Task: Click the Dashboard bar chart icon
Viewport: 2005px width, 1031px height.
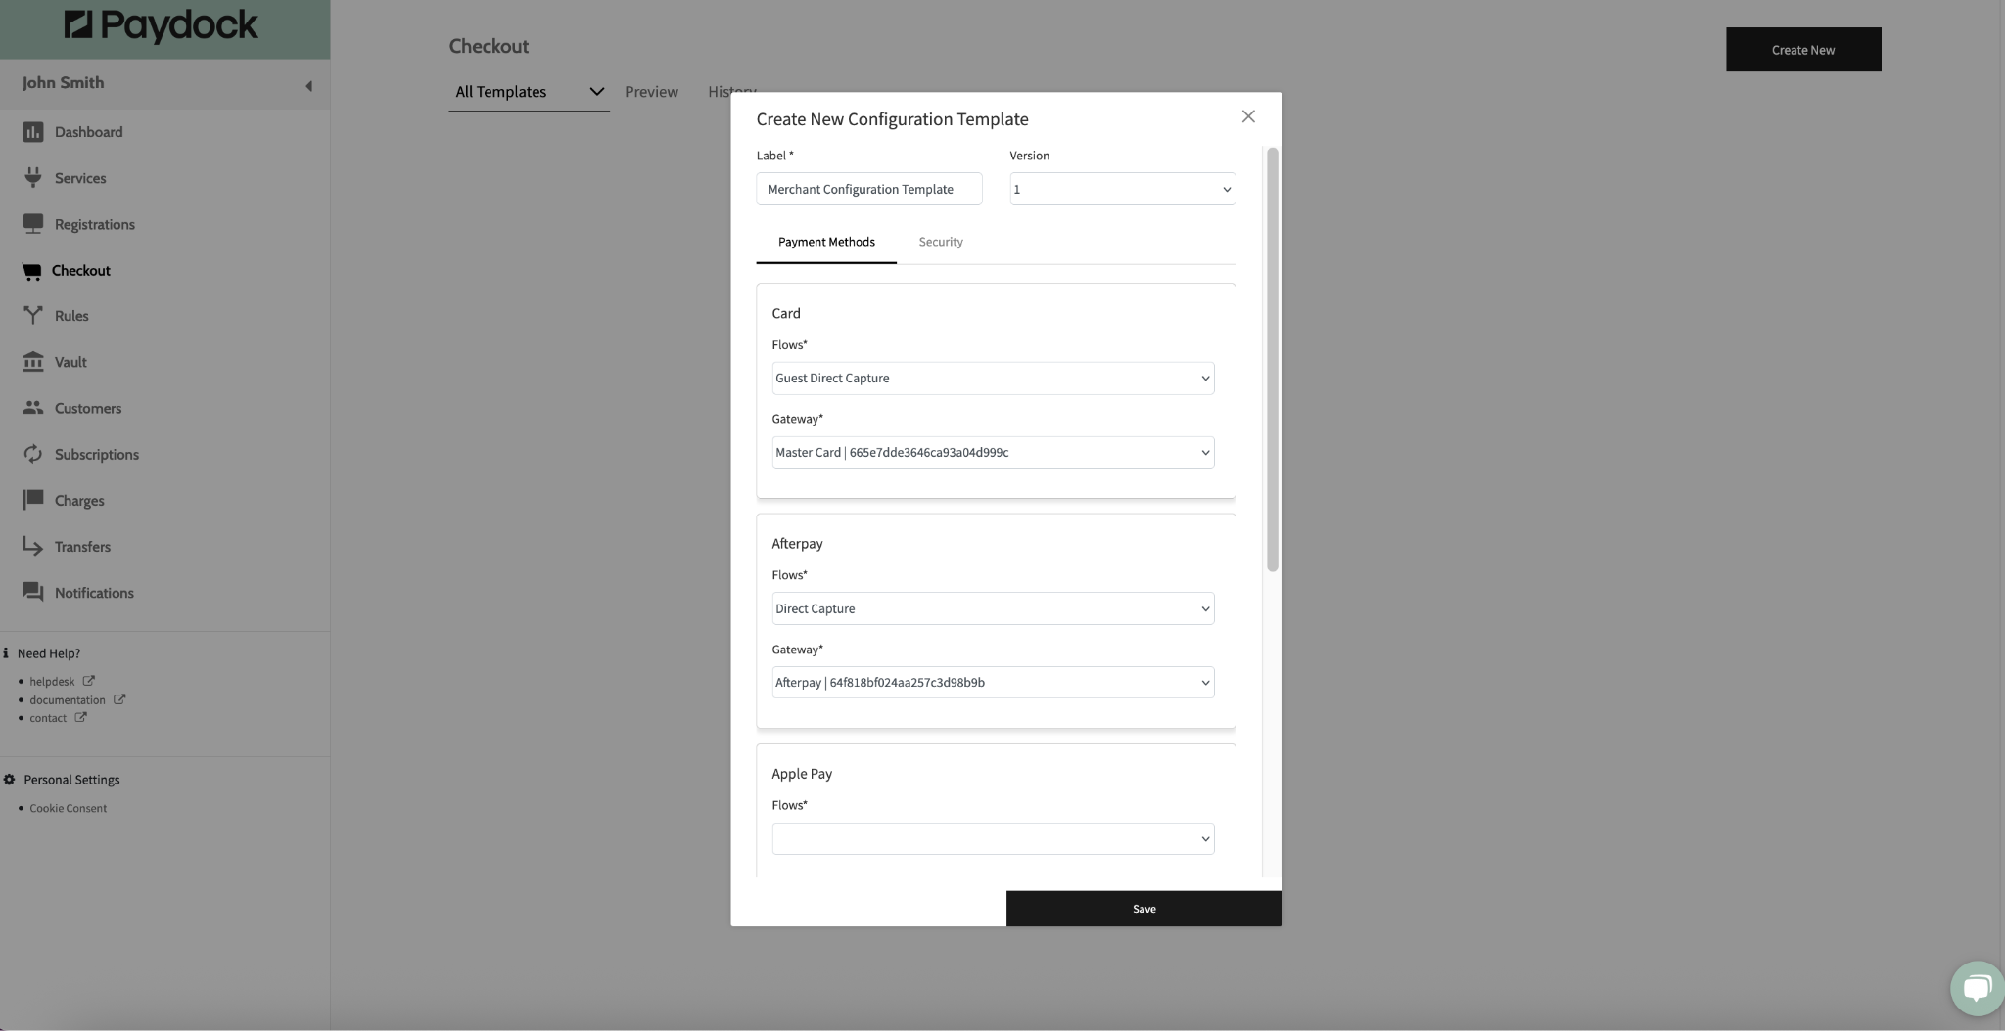Action: pyautogui.click(x=33, y=132)
